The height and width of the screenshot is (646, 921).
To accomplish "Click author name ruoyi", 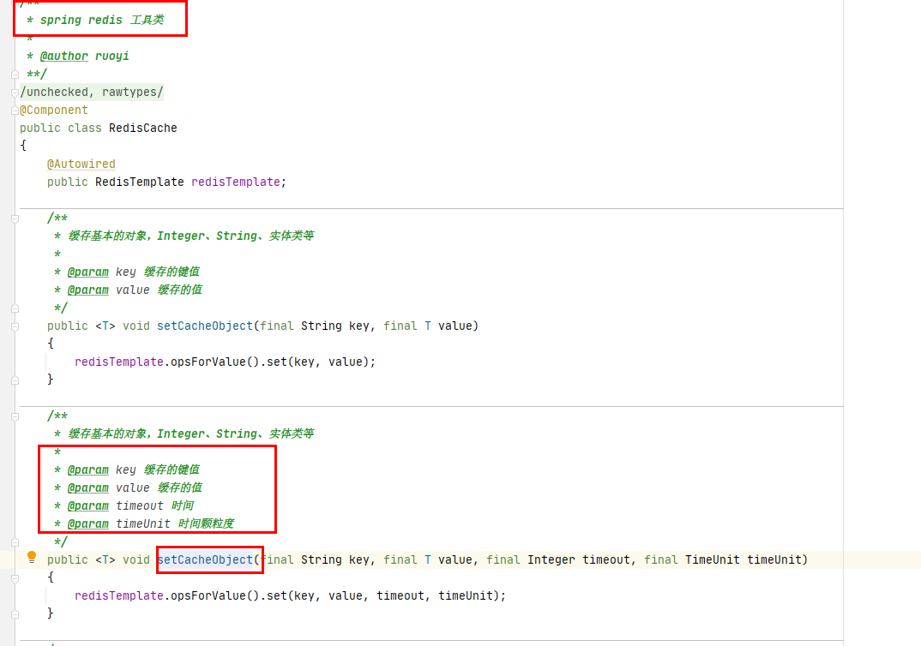I will [111, 57].
